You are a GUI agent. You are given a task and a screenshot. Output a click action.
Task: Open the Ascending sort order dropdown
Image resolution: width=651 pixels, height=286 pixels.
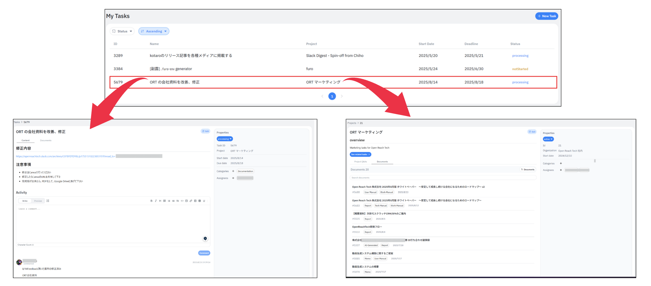154,31
